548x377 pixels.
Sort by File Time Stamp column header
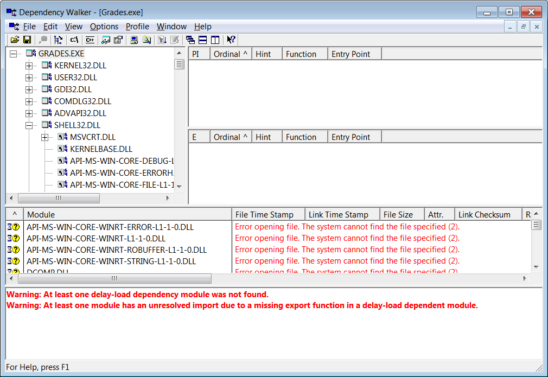tap(269, 214)
